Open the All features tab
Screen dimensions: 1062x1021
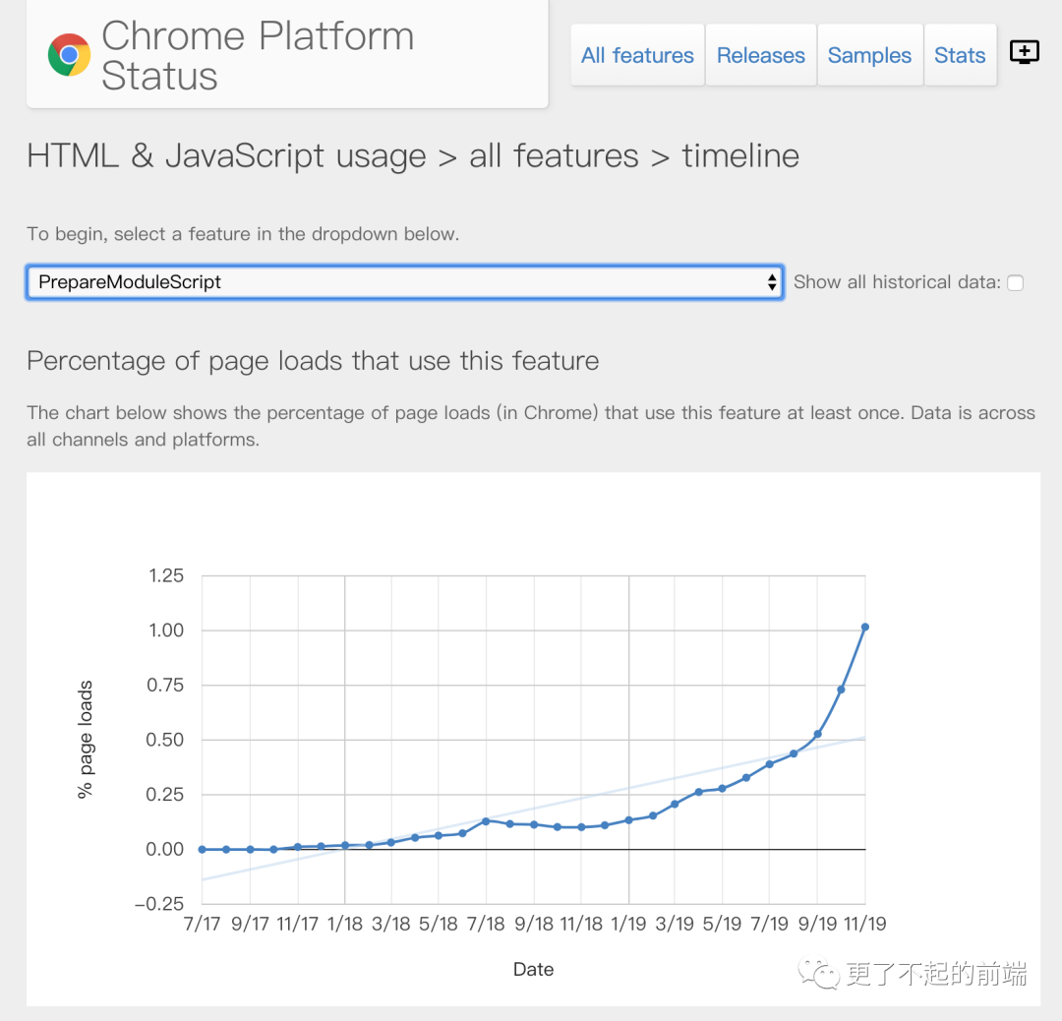(637, 55)
